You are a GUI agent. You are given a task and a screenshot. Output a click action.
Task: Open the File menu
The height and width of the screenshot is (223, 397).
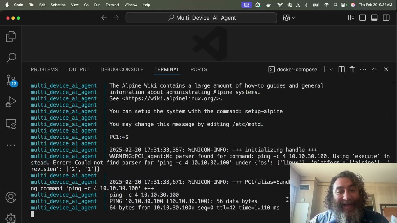(x=31, y=5)
